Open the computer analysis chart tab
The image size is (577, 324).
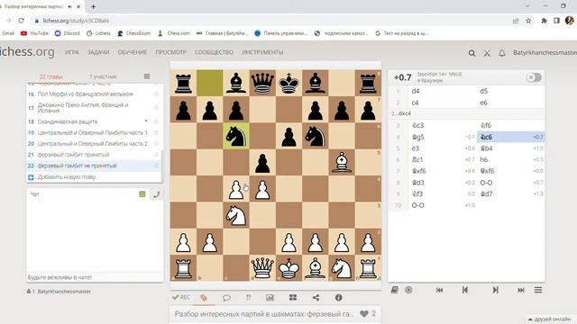(270, 298)
